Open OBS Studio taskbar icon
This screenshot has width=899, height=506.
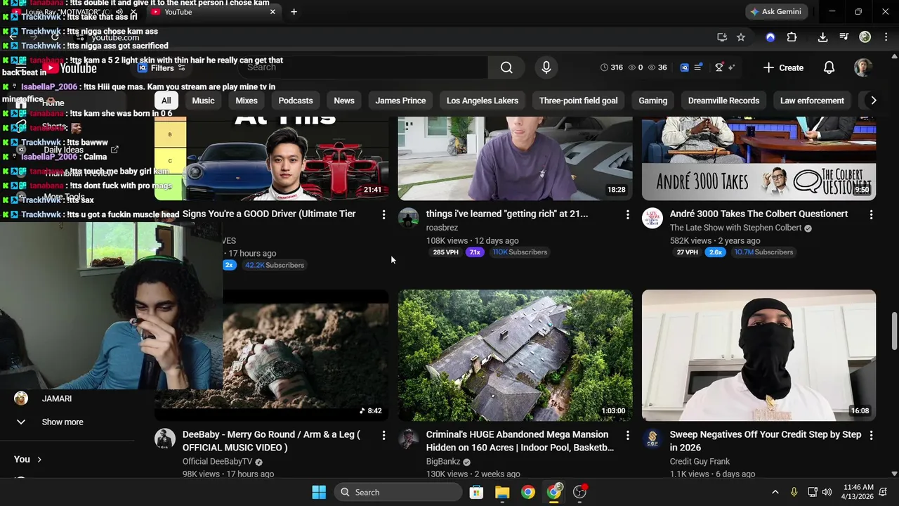pyautogui.click(x=580, y=492)
